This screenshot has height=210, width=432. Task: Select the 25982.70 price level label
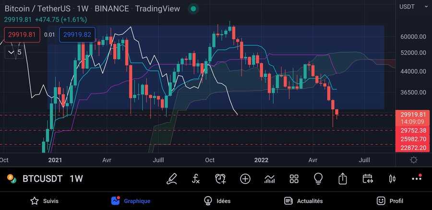pos(413,139)
